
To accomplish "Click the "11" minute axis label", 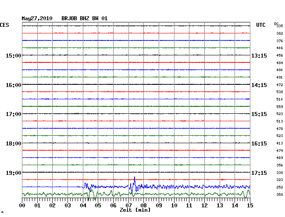I will click(x=189, y=206).
